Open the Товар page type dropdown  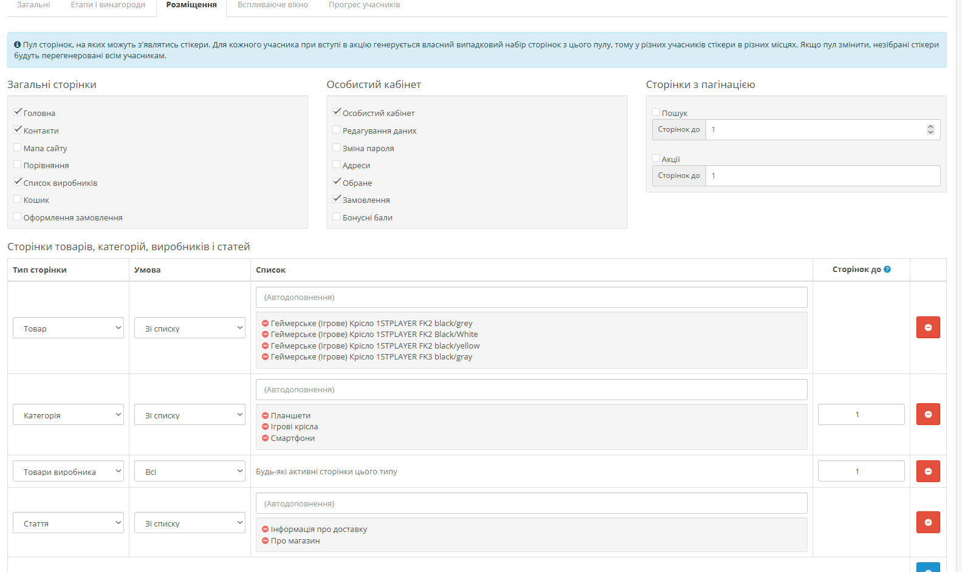(x=68, y=328)
